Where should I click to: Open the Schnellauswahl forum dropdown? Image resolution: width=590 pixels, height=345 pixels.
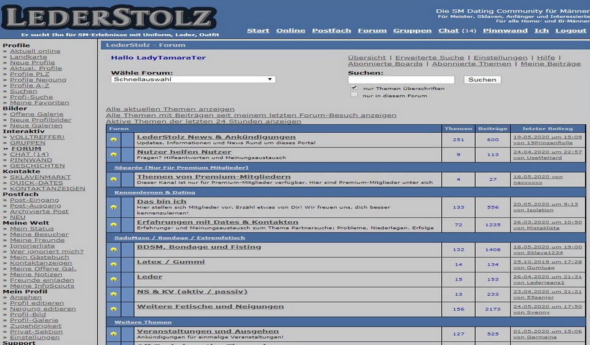(x=193, y=79)
